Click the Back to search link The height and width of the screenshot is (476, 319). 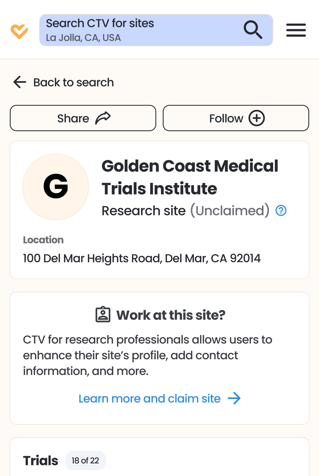[x=74, y=82]
